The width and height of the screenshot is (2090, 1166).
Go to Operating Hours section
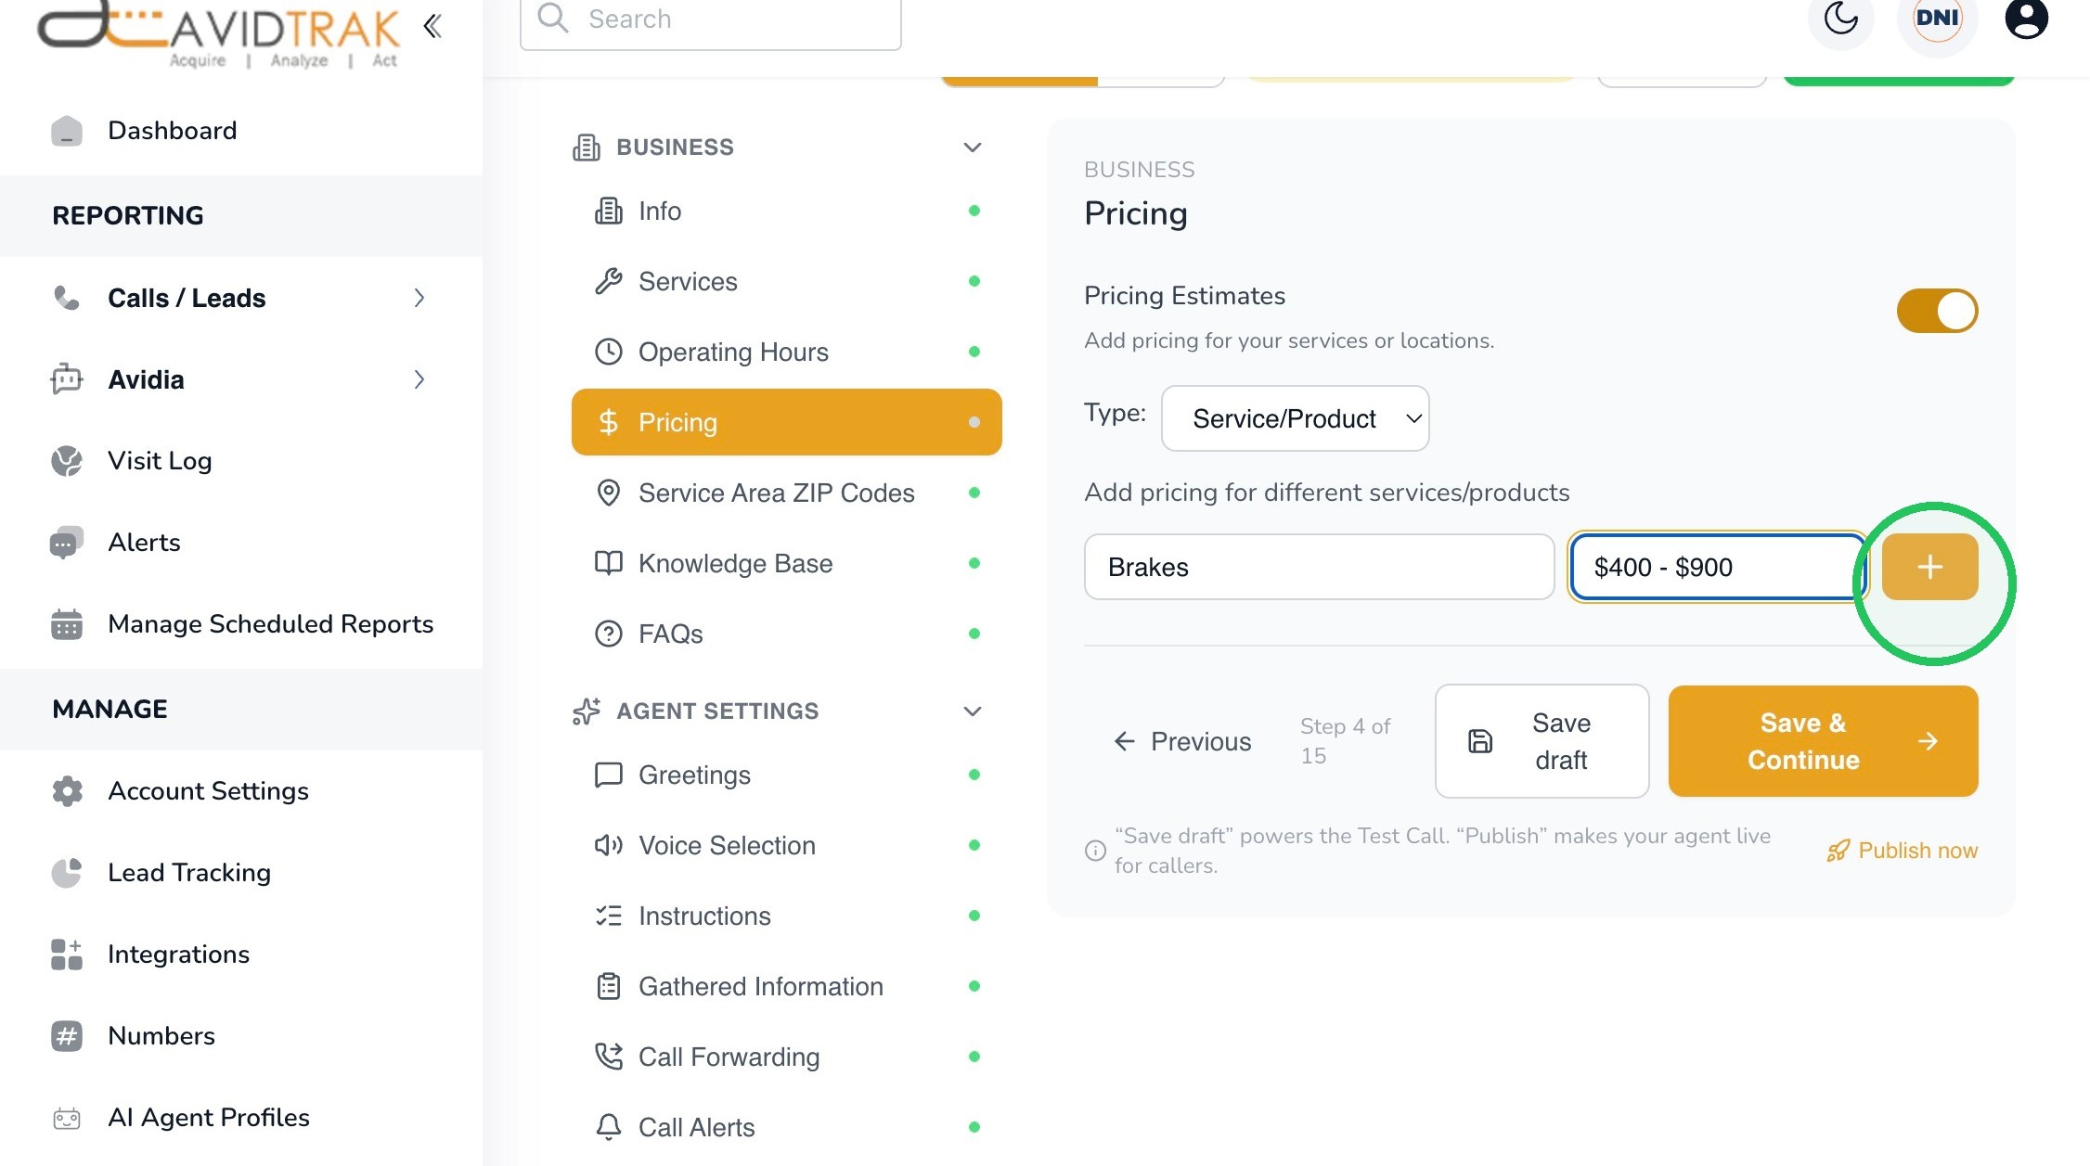[x=786, y=352]
